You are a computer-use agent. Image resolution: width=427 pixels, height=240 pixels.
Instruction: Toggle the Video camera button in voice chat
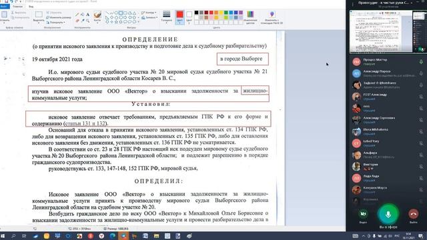coord(363,214)
